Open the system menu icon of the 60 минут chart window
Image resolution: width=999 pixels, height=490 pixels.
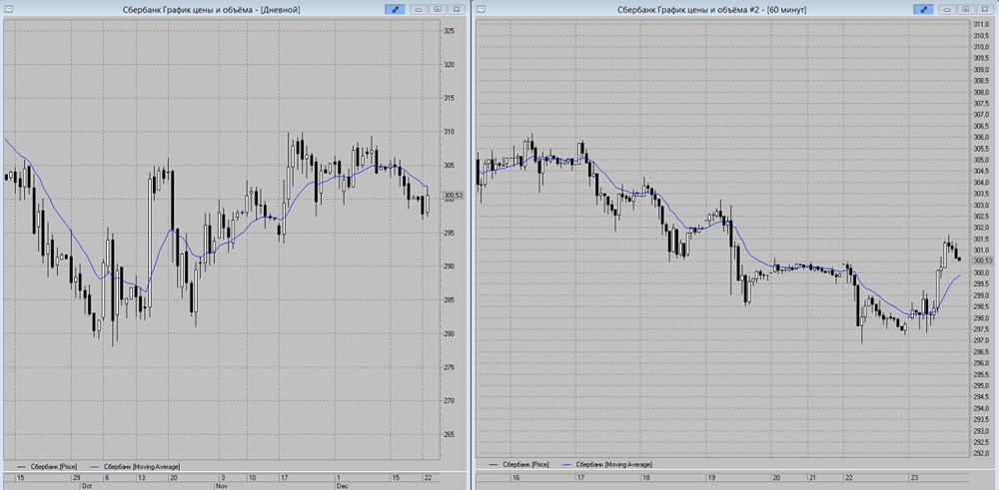(x=481, y=10)
